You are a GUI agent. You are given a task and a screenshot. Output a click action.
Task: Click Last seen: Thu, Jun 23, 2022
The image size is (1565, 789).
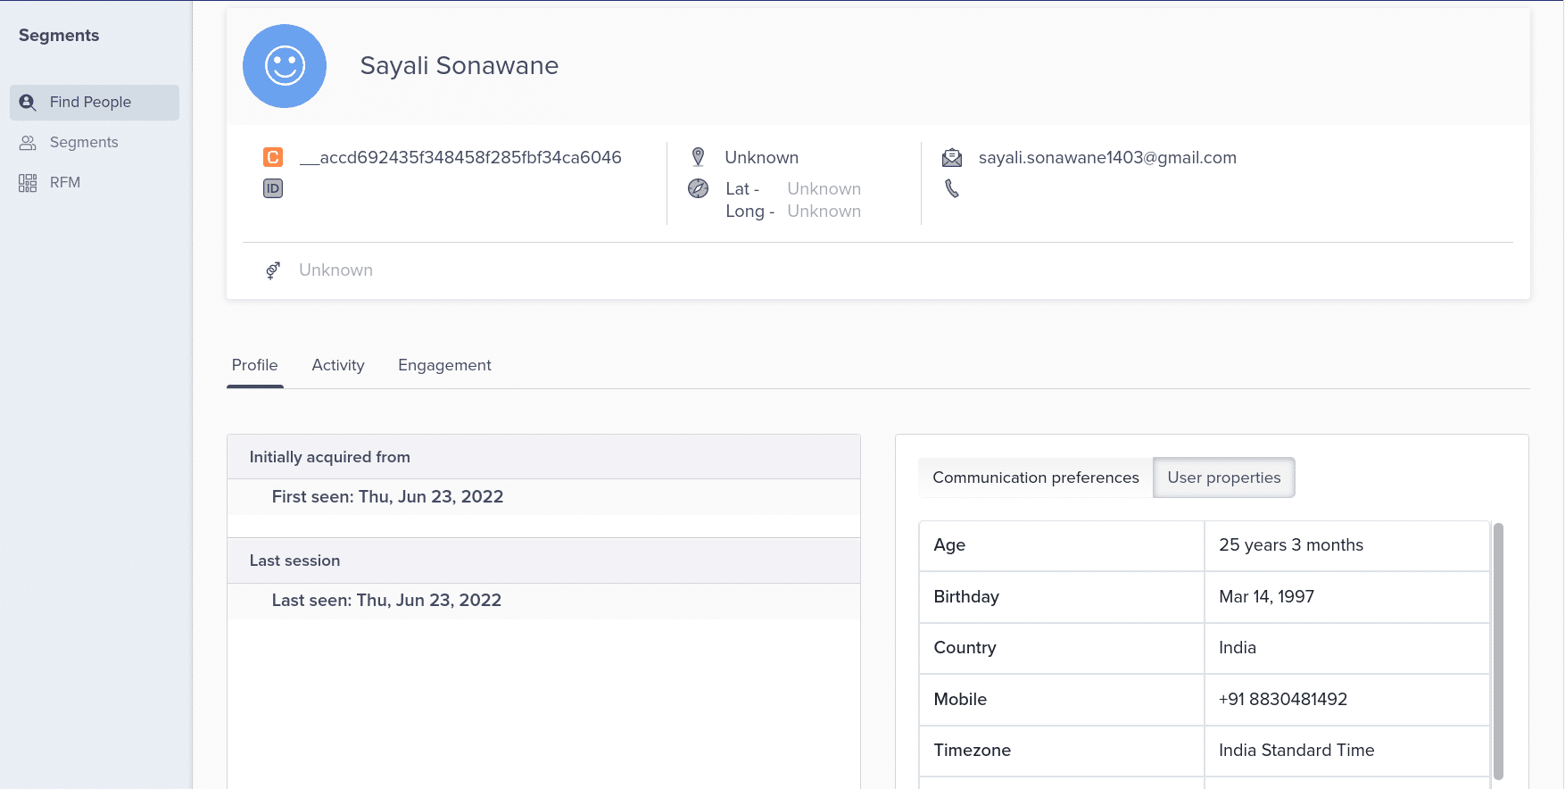386,601
